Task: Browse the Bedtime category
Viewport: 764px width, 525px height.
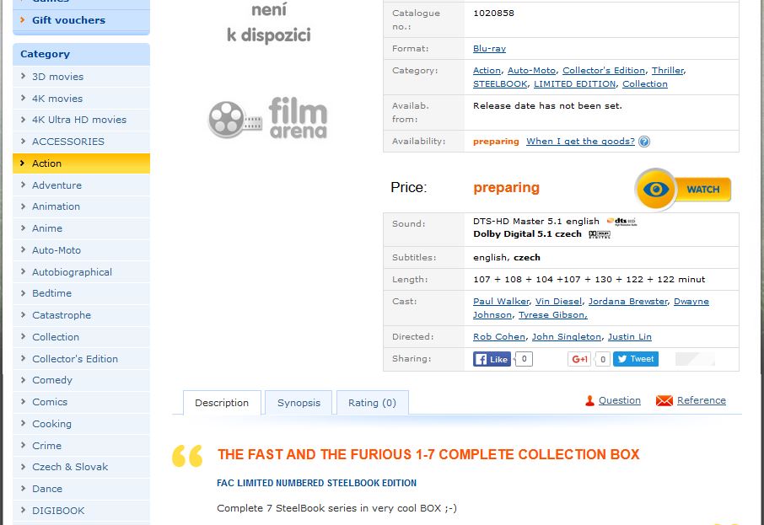Action: (x=81, y=293)
